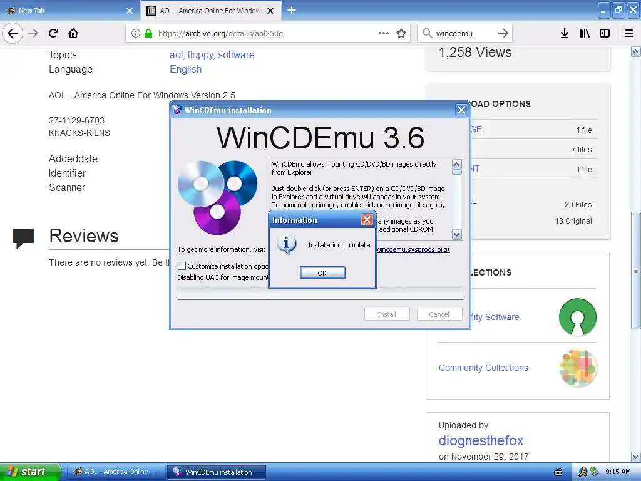Close the WinCDEmu installation window

tap(461, 110)
